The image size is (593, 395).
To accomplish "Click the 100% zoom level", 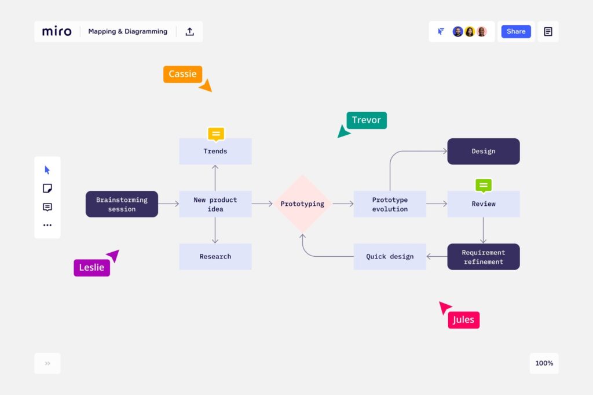I will click(x=544, y=363).
